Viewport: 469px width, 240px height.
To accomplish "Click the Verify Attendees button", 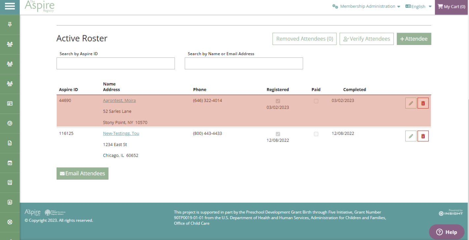I will coord(366,39).
